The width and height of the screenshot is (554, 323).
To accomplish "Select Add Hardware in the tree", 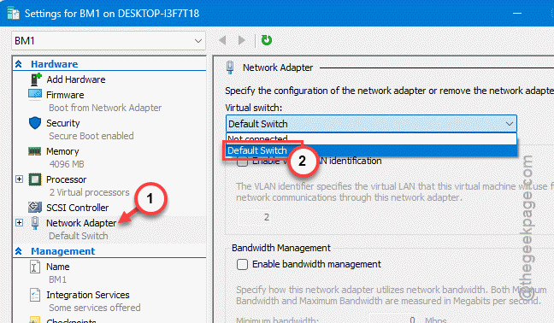I will tap(76, 79).
